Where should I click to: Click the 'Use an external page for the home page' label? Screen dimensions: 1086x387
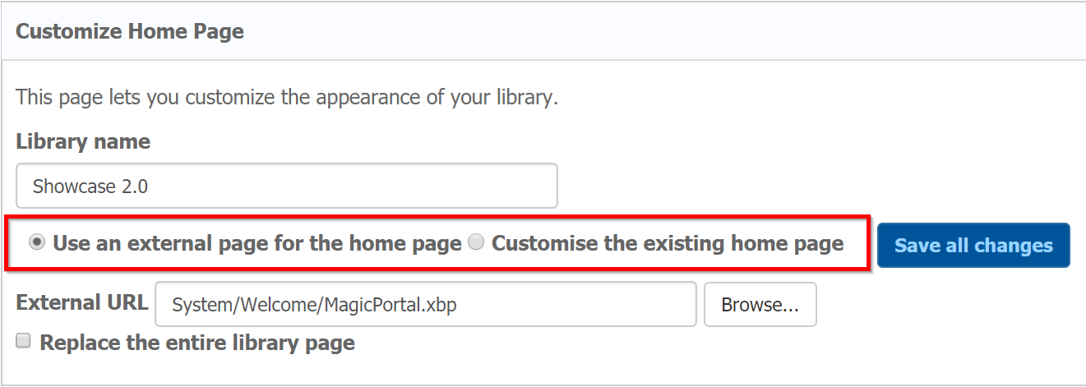(x=256, y=244)
